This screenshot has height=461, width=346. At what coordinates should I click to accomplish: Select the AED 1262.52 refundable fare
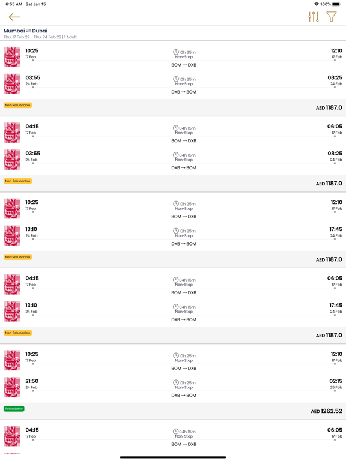tap(327, 411)
